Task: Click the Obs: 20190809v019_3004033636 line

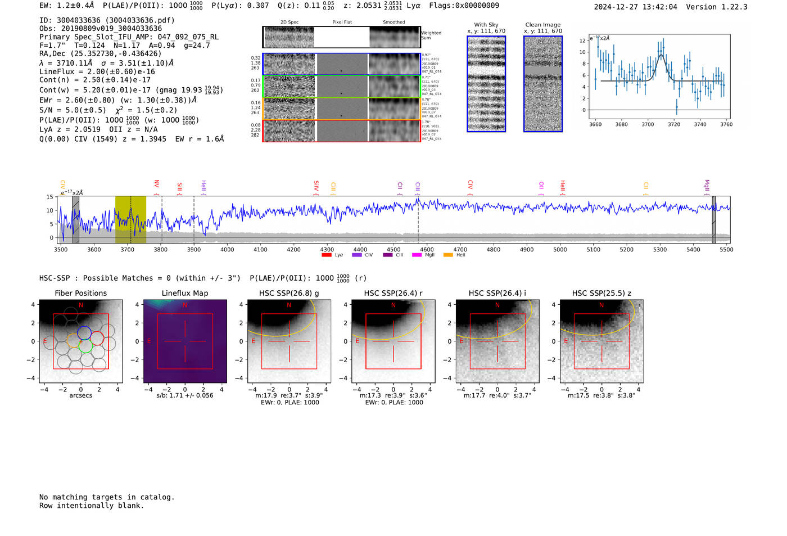Action: (101, 29)
